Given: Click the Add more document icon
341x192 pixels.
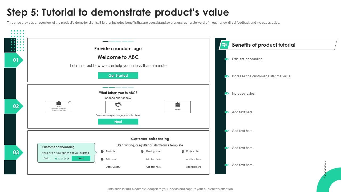Looking at the screenshot, I should click(x=102, y=159).
